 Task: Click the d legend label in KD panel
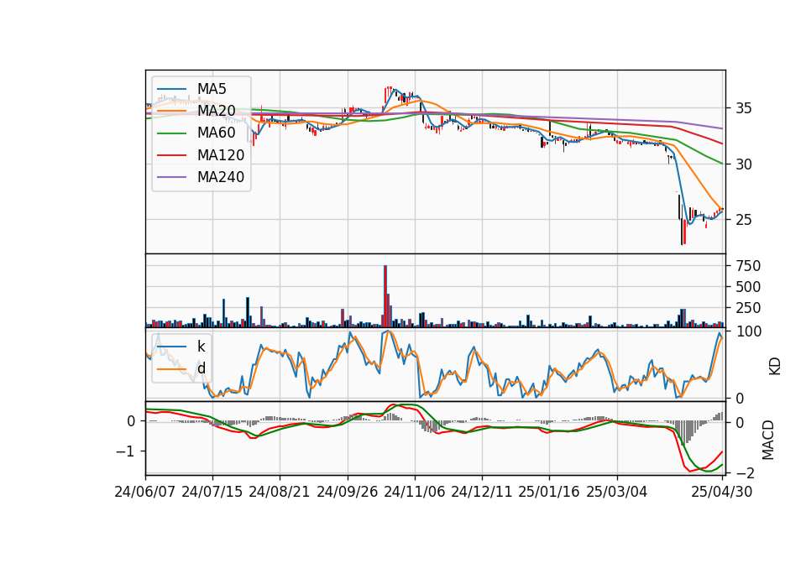point(201,368)
